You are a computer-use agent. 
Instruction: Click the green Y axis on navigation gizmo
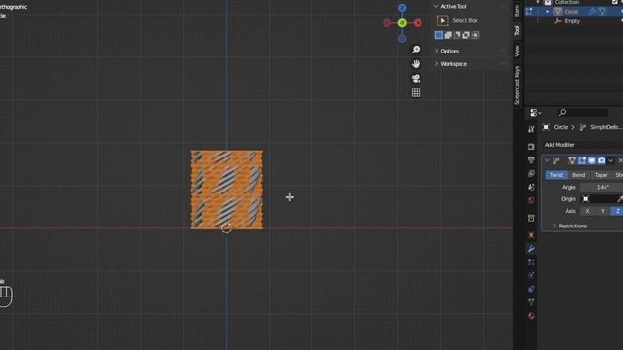click(x=402, y=23)
